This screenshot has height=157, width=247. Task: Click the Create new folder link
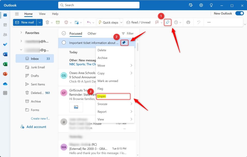[40, 118]
